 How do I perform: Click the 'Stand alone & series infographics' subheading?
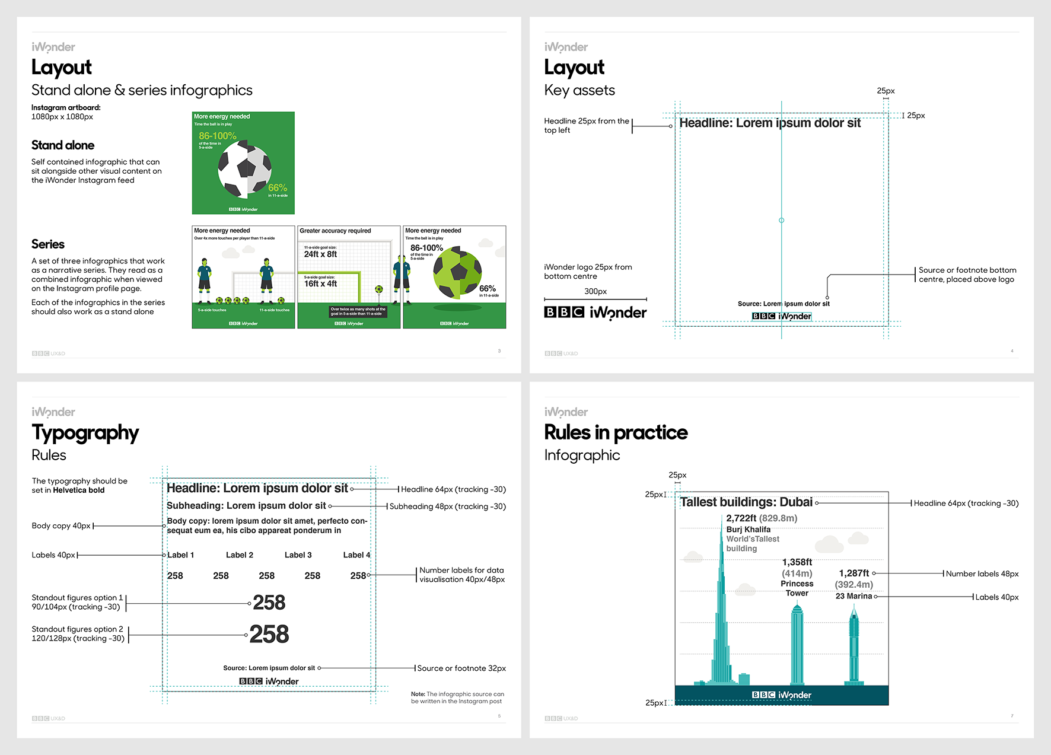point(142,90)
